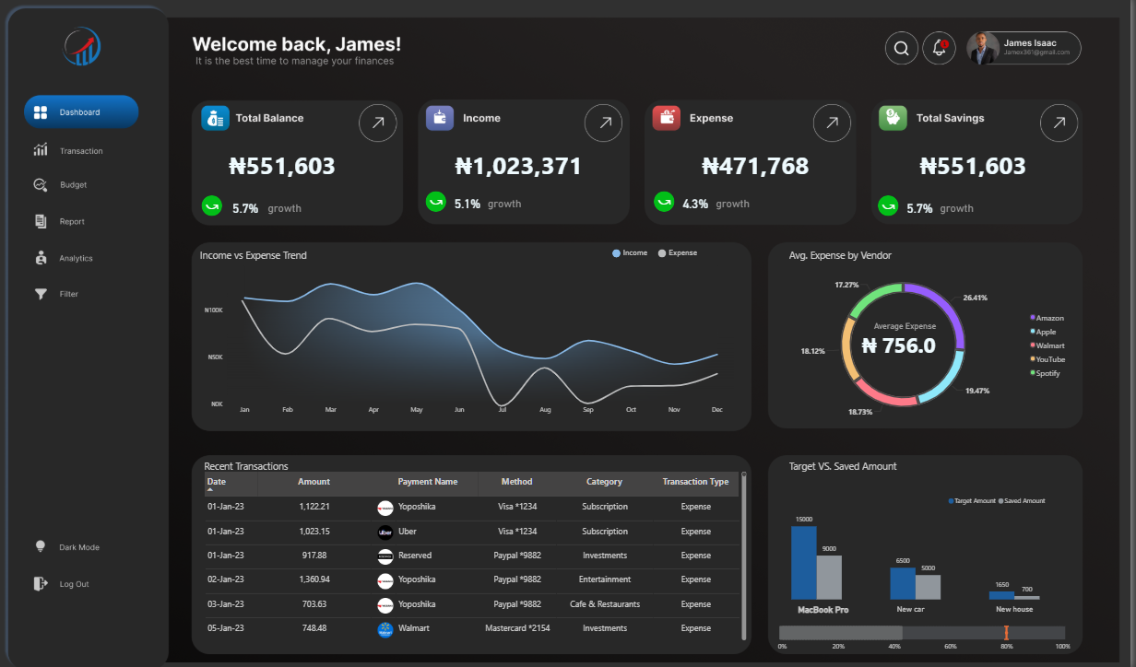
Task: Click the Income wallet icon
Action: pos(440,118)
